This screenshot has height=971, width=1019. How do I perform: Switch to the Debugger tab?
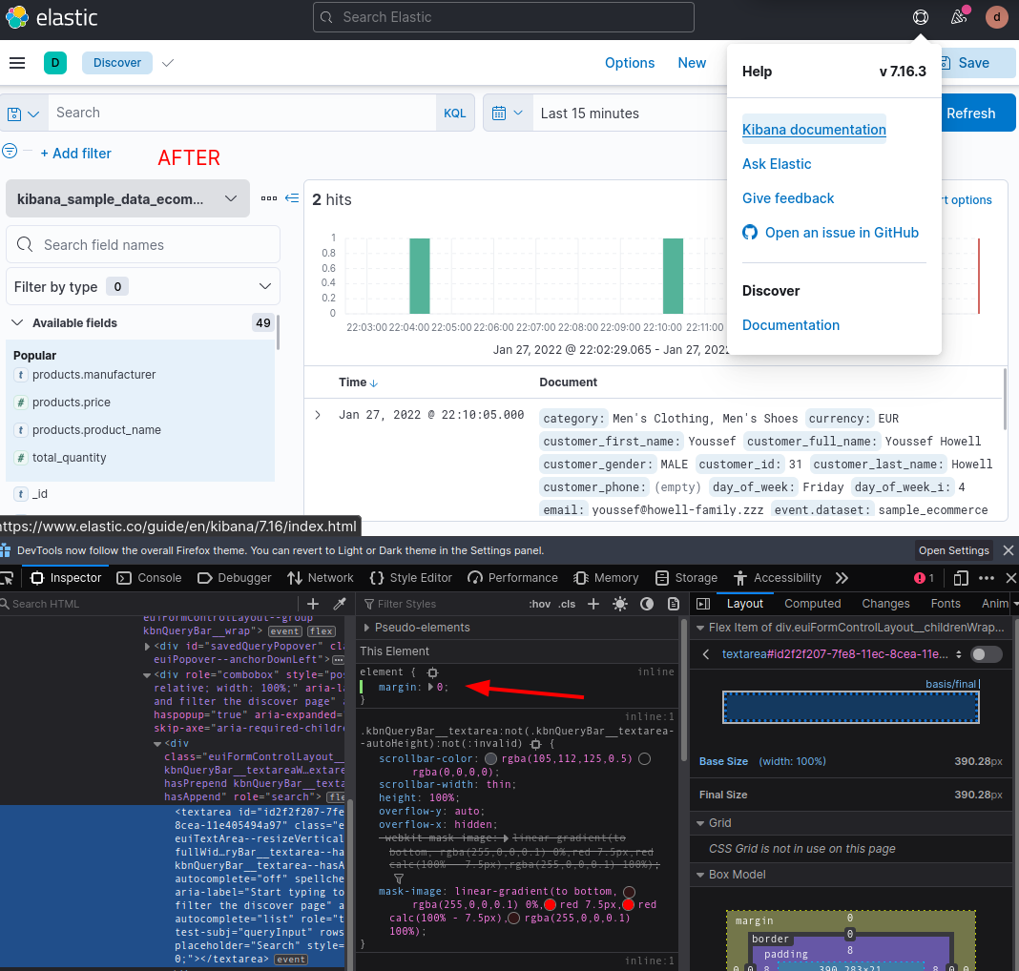pyautogui.click(x=234, y=578)
